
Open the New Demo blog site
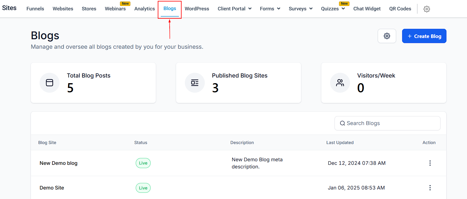click(x=58, y=163)
